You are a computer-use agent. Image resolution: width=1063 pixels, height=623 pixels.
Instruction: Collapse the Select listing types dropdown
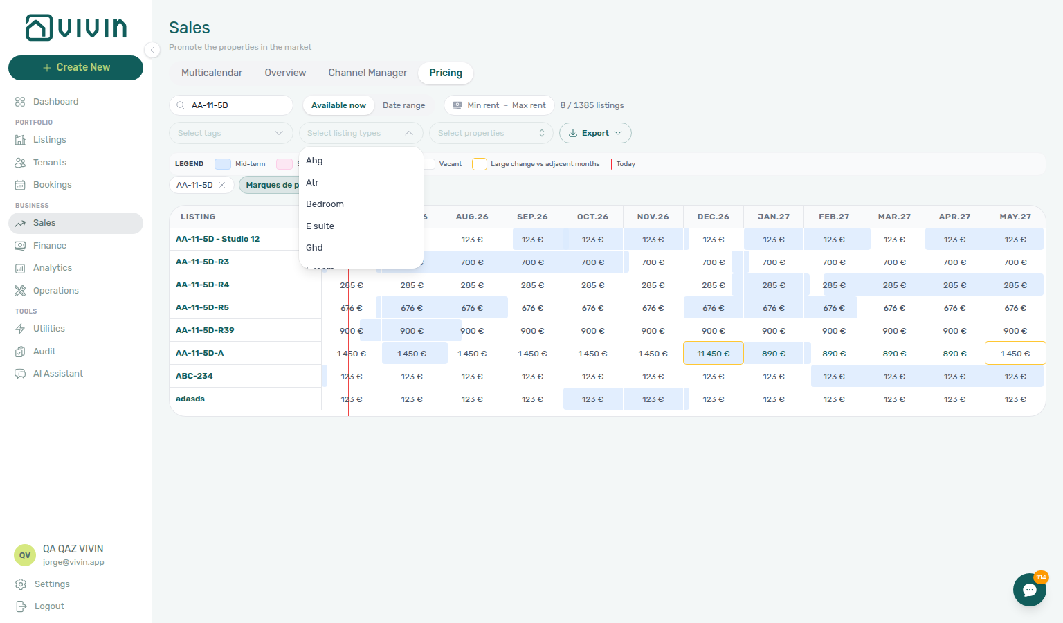(361, 133)
